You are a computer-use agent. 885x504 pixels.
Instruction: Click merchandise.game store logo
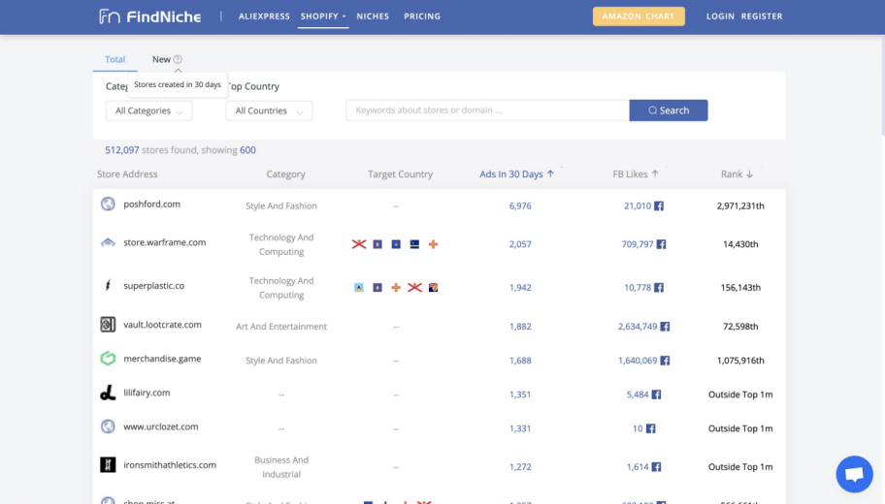pyautogui.click(x=108, y=359)
